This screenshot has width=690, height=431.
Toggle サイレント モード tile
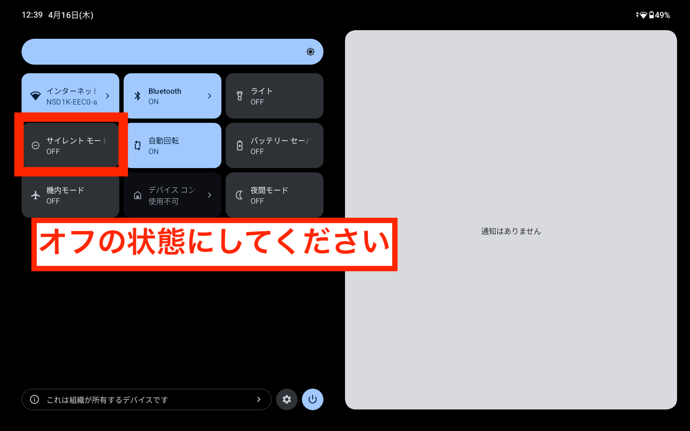(70, 145)
